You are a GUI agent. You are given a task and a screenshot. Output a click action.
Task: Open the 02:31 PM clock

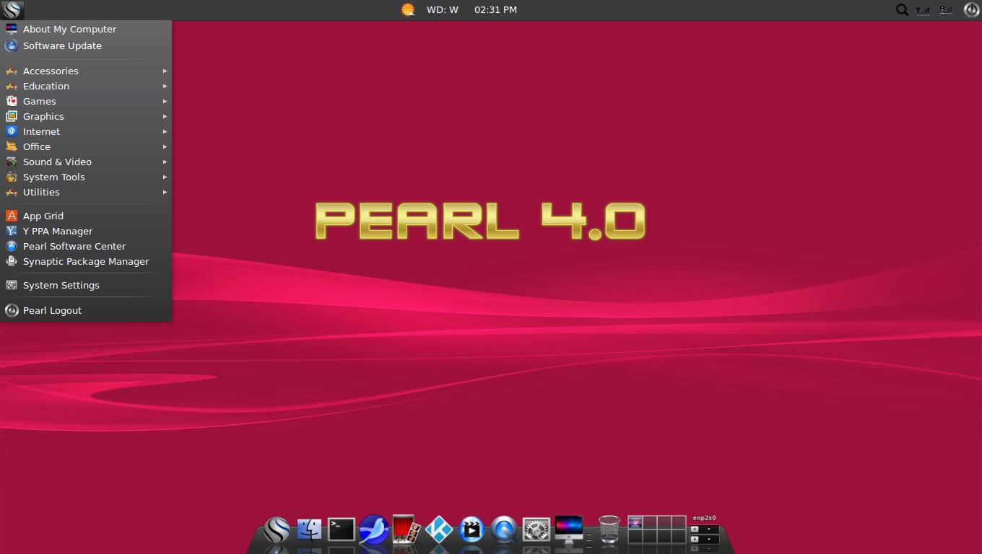point(495,10)
